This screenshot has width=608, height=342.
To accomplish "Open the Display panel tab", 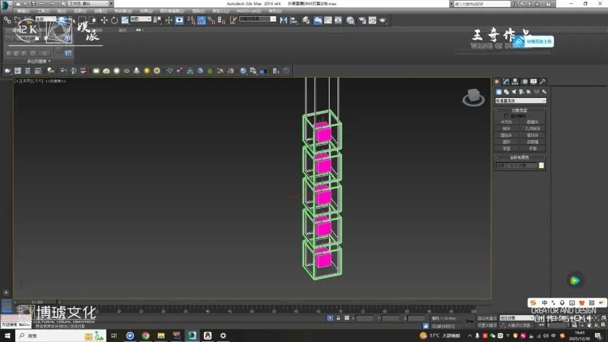I will [x=534, y=82].
